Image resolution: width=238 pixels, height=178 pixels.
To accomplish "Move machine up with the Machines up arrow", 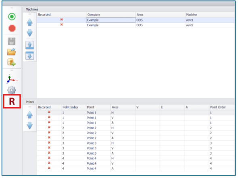I will (29, 22).
